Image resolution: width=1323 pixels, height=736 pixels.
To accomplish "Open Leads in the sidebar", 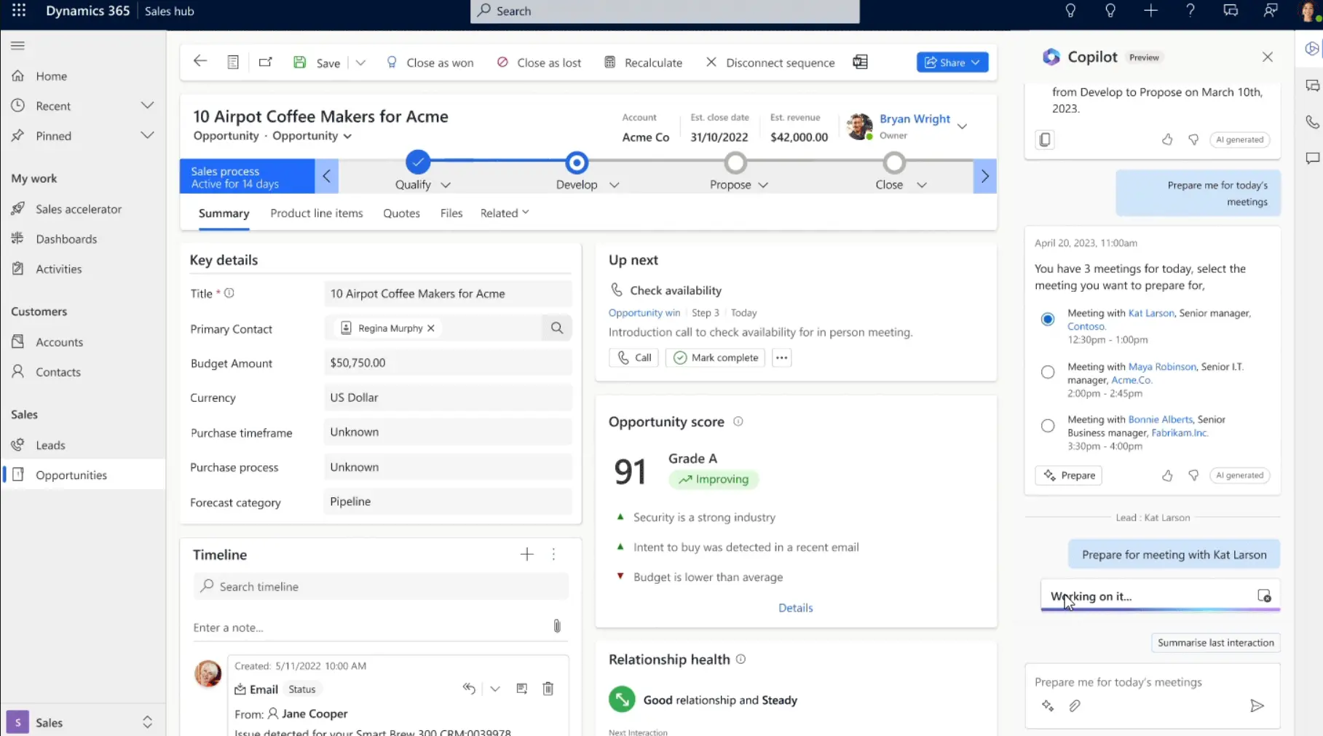I will click(x=50, y=445).
